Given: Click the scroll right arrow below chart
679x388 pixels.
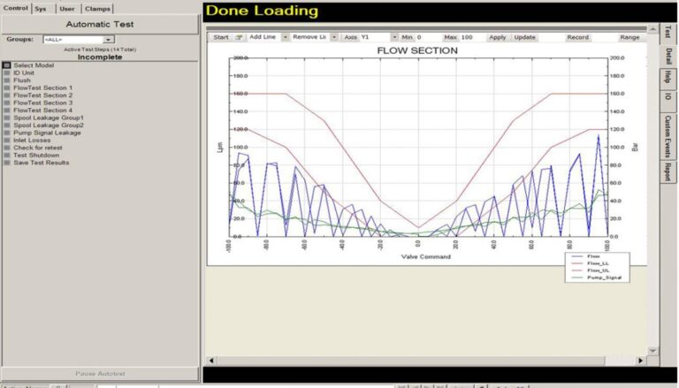Looking at the screenshot, I should [x=640, y=361].
